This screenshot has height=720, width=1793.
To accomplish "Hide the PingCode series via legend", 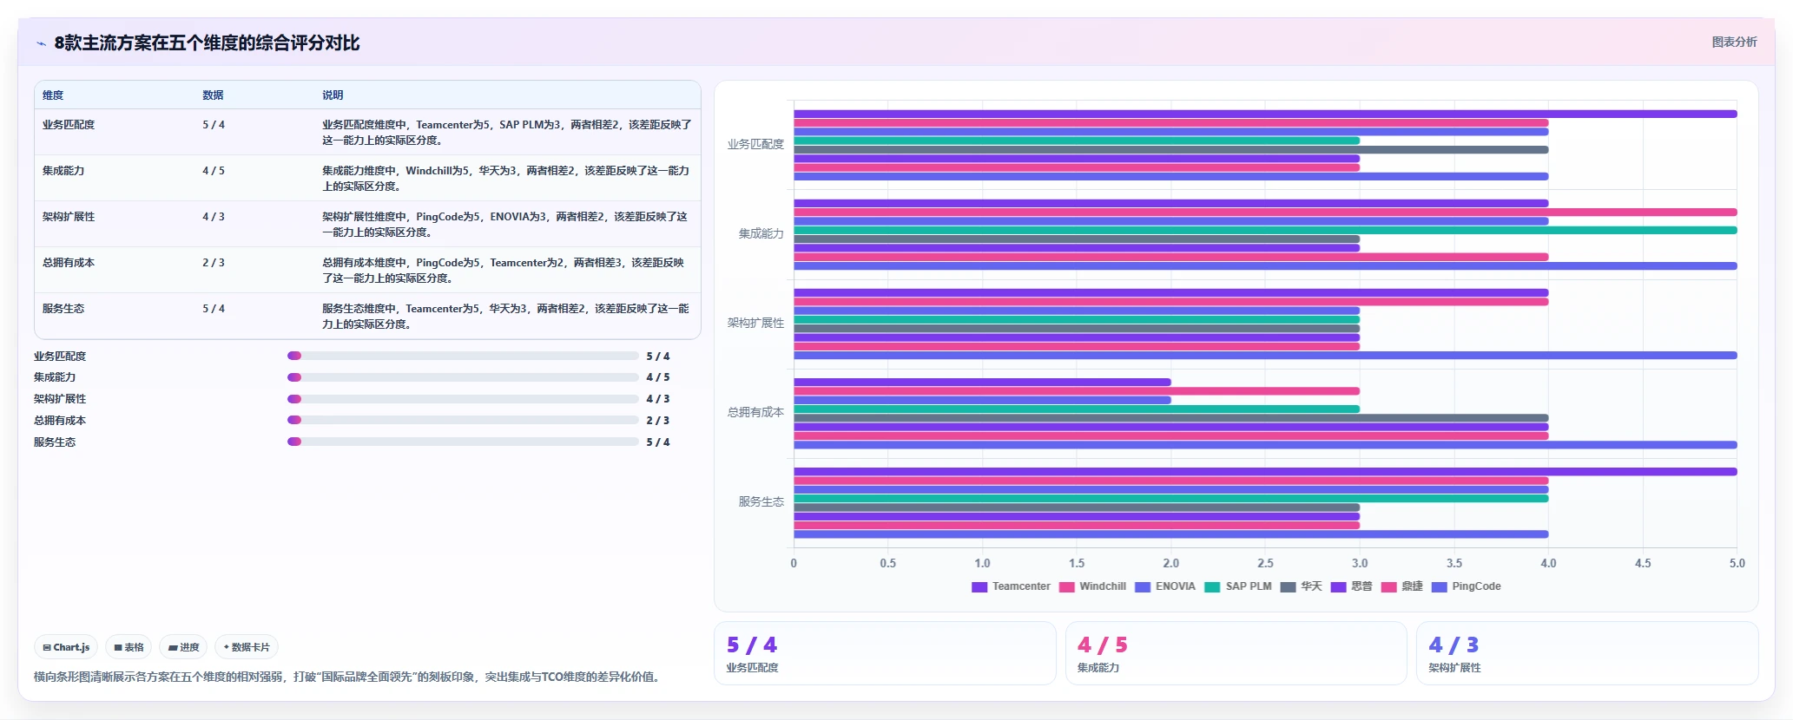I will click(x=1466, y=586).
